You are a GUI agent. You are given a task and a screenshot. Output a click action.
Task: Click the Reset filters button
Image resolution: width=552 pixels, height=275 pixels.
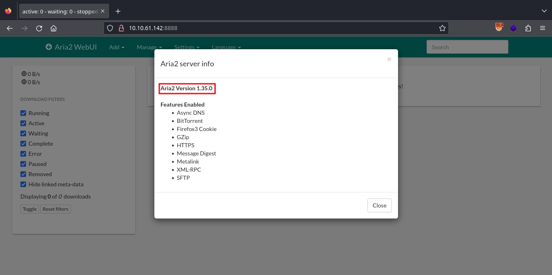coord(55,209)
